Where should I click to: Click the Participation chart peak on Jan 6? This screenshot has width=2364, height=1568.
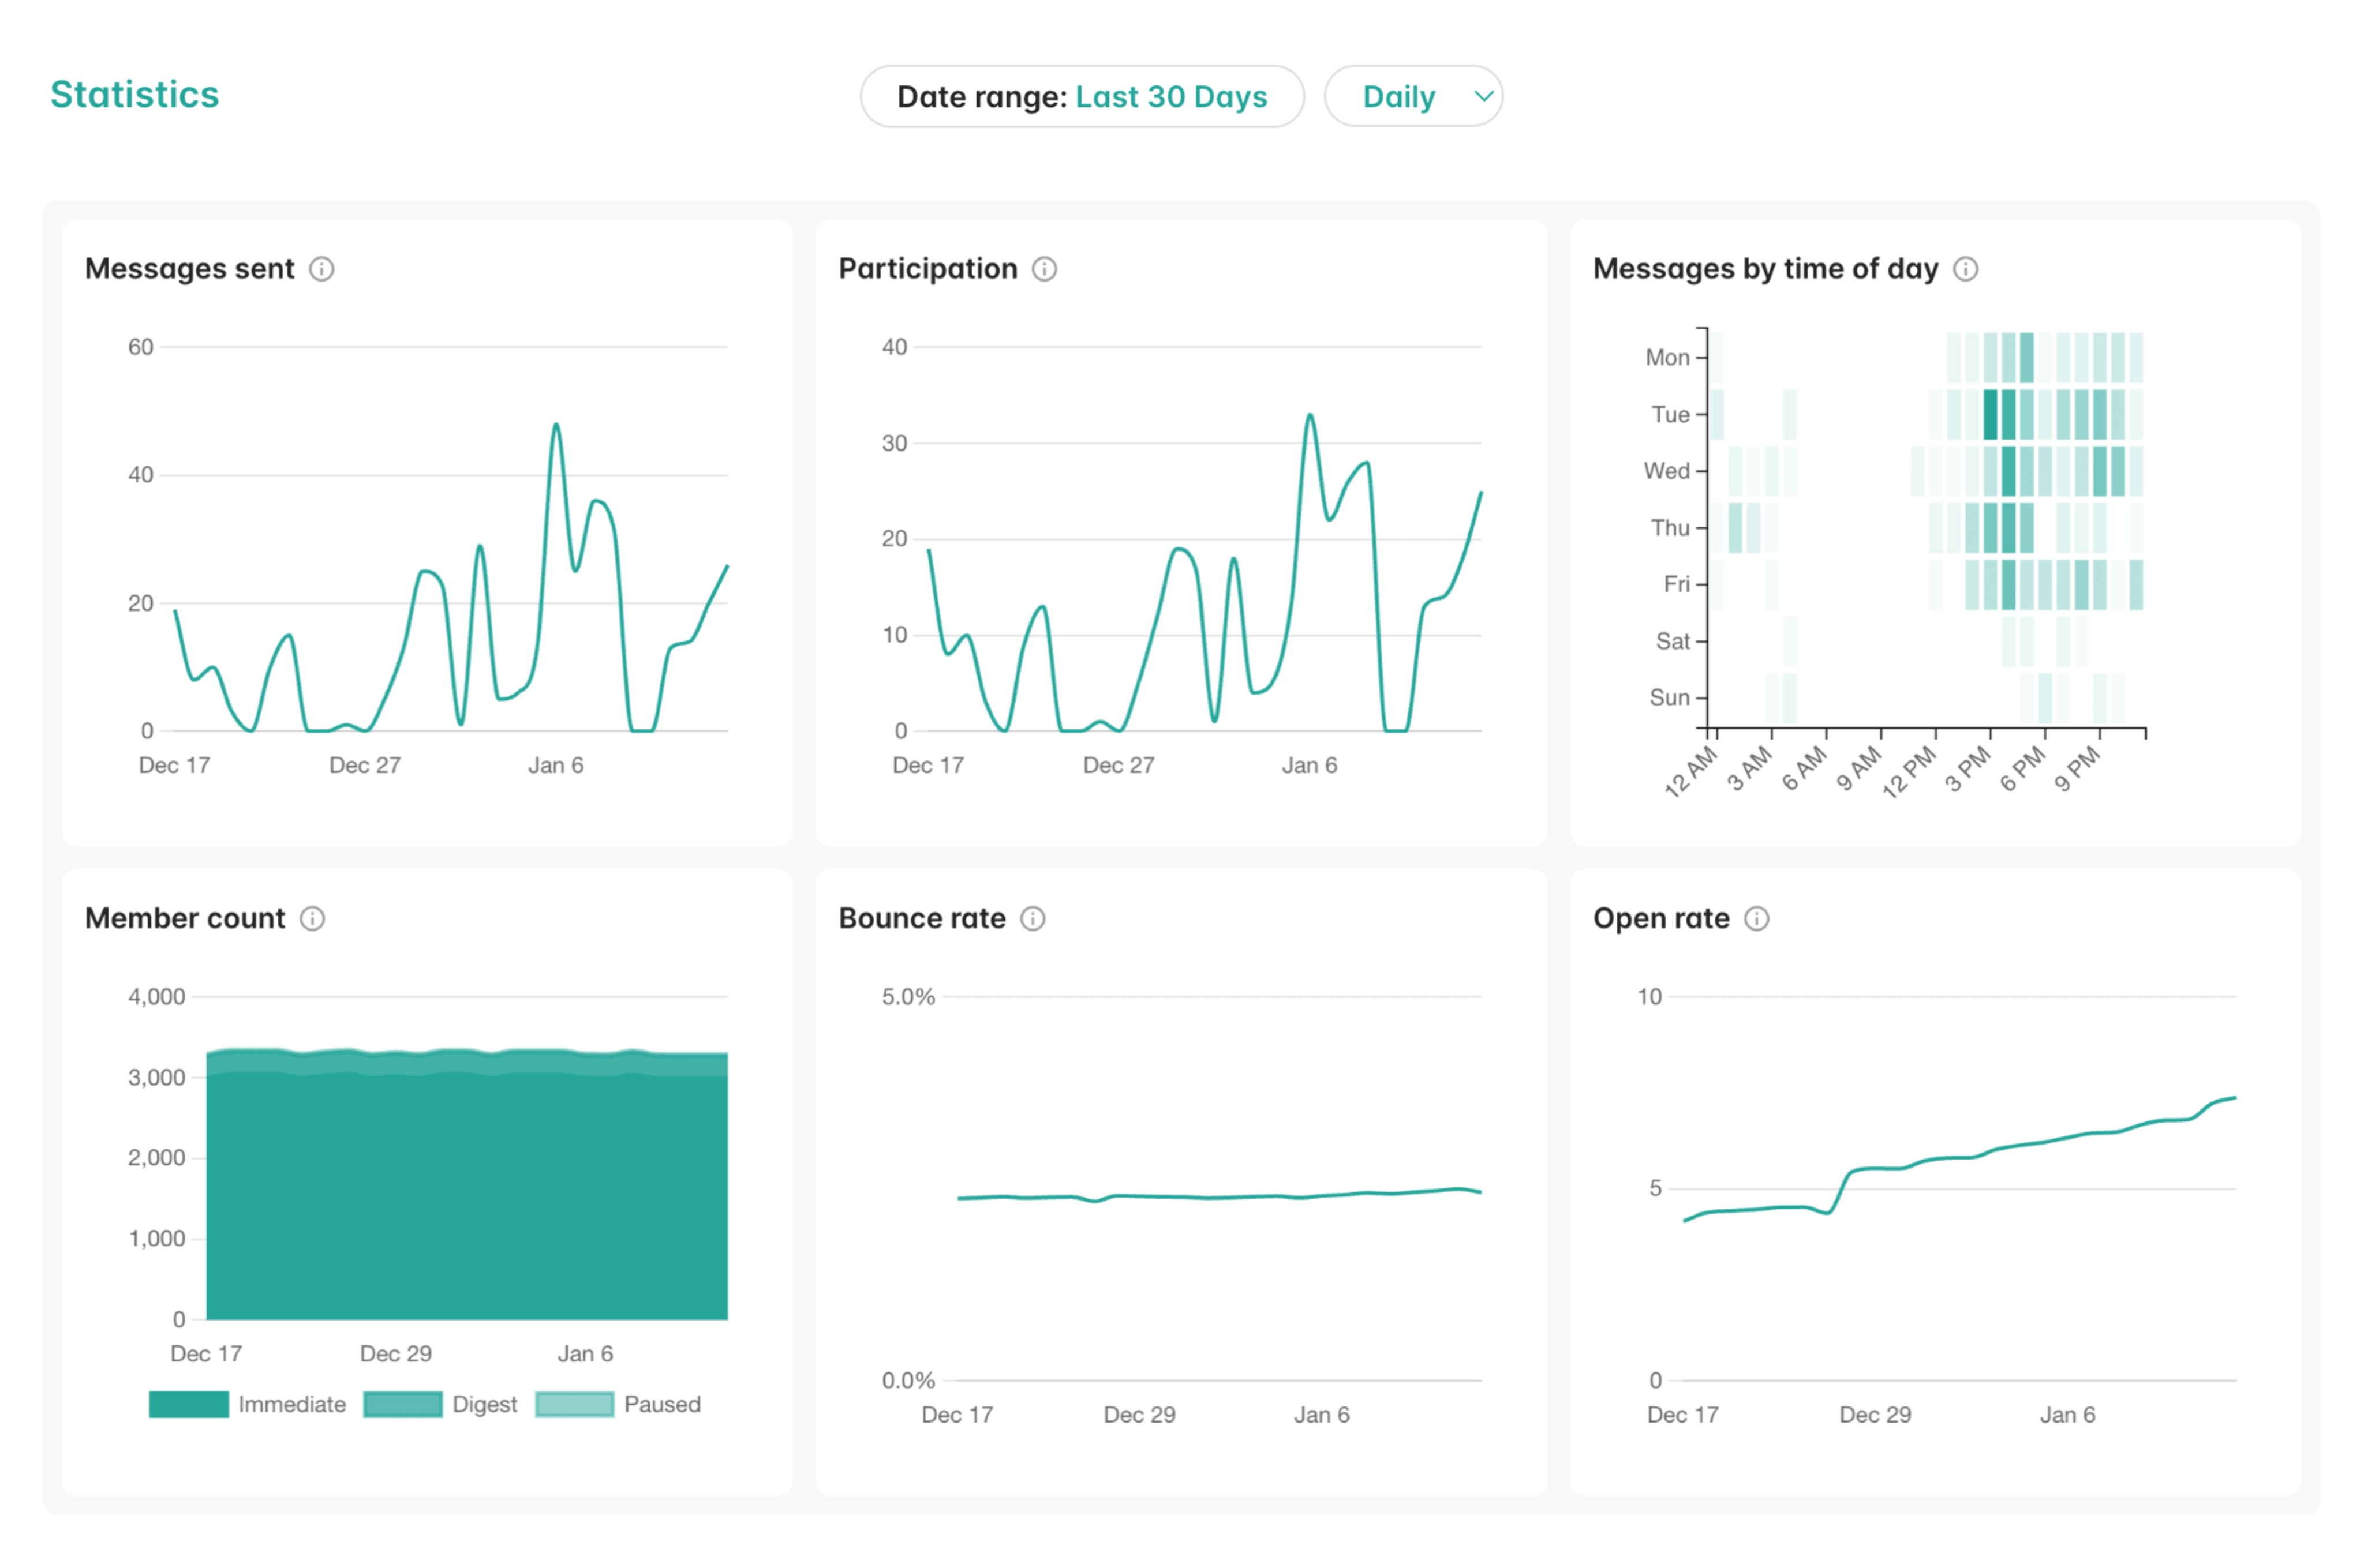pos(1311,413)
